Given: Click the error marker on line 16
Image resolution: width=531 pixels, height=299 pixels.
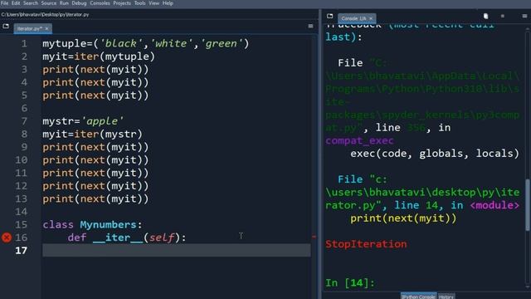Looking at the screenshot, I should point(7,238).
